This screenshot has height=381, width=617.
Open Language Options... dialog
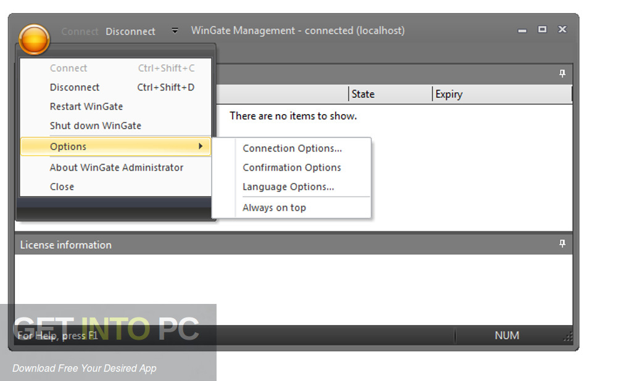(x=292, y=187)
